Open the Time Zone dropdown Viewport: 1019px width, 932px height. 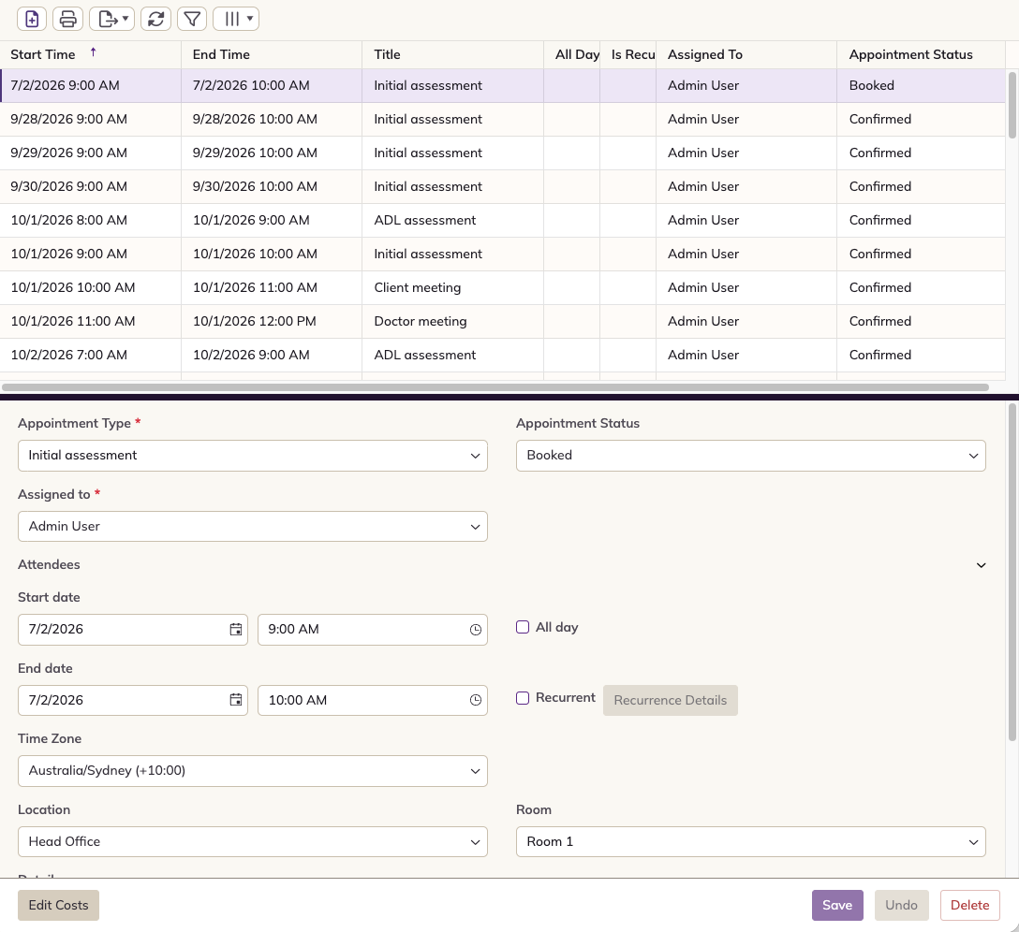[x=253, y=771]
